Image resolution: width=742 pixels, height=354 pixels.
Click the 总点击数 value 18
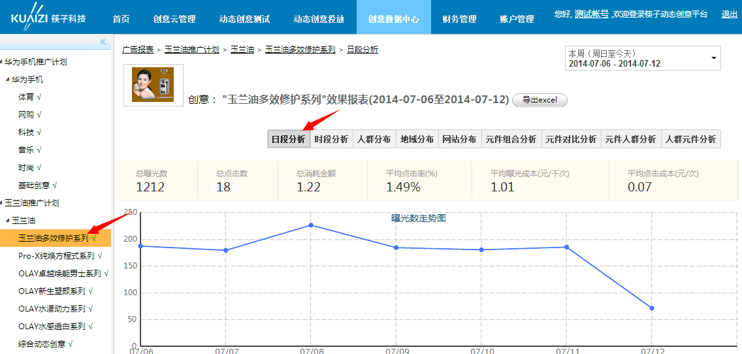(x=223, y=187)
